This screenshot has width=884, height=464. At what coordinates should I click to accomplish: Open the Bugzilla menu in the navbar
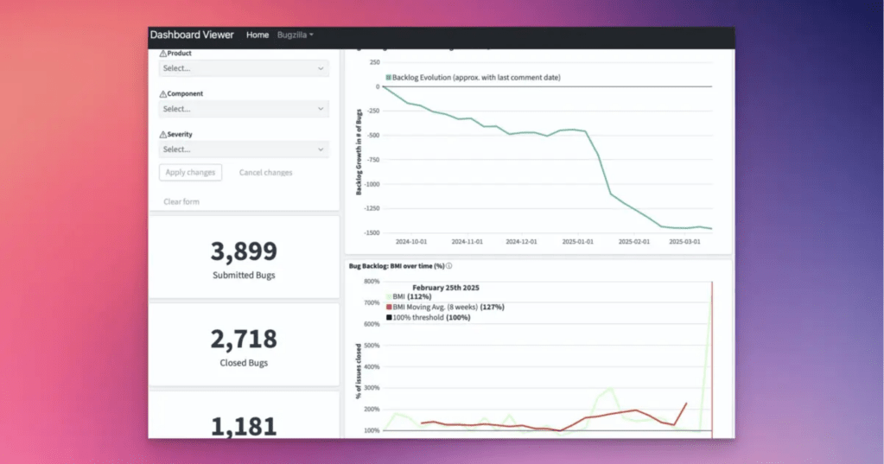point(295,35)
